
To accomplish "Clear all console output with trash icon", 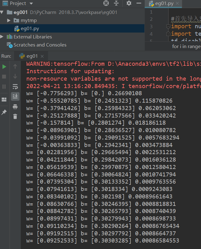I will [15, 116].
